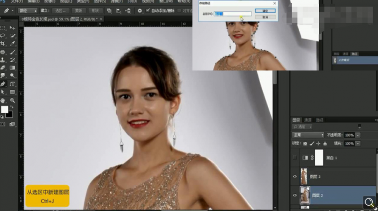
Task: Click lock all padlock icon
Action: (325, 144)
